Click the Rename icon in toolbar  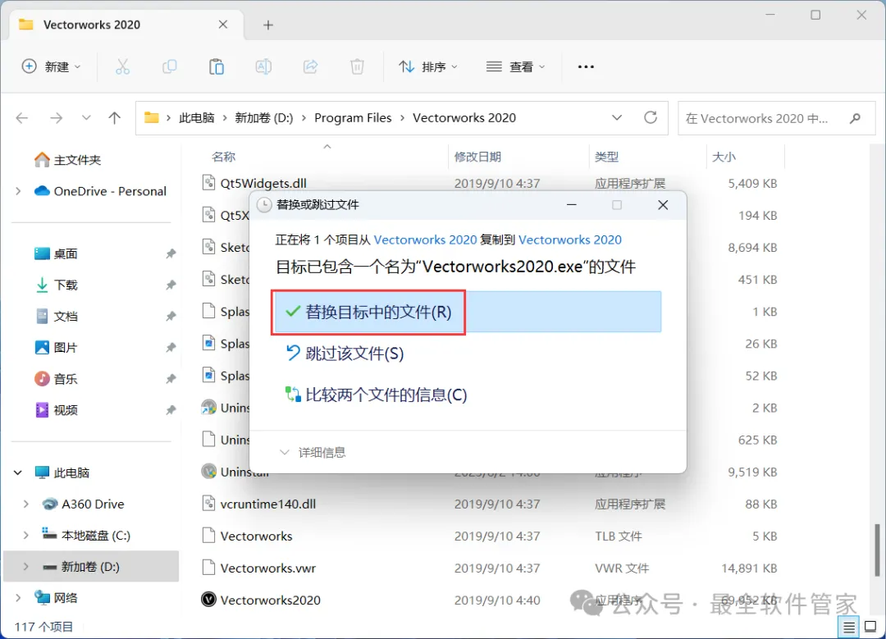tap(263, 66)
